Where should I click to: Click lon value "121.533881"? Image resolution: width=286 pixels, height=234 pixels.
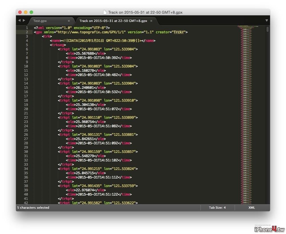124,135
